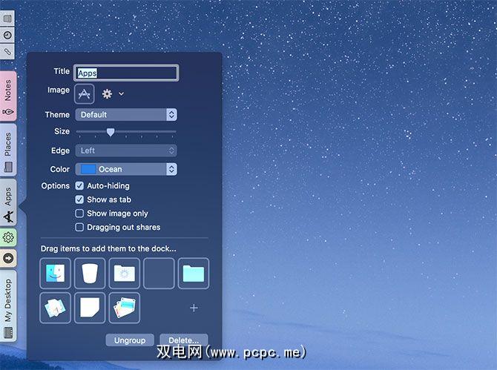The width and height of the screenshot is (497, 370).
Task: Click the clock icon in the top tab
Action: click(7, 35)
